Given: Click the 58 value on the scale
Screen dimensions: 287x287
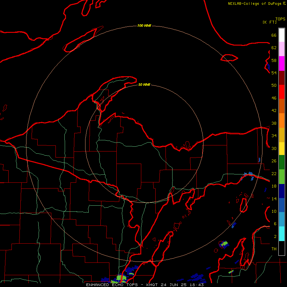Looking at the screenshot, I should click(274, 60).
